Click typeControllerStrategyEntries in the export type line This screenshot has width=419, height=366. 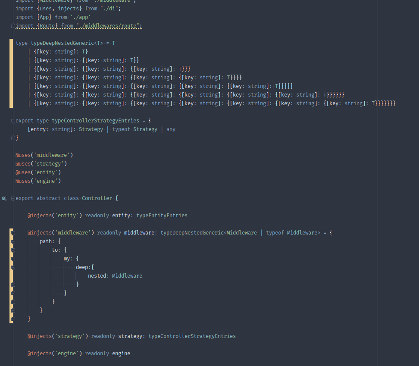(95, 121)
